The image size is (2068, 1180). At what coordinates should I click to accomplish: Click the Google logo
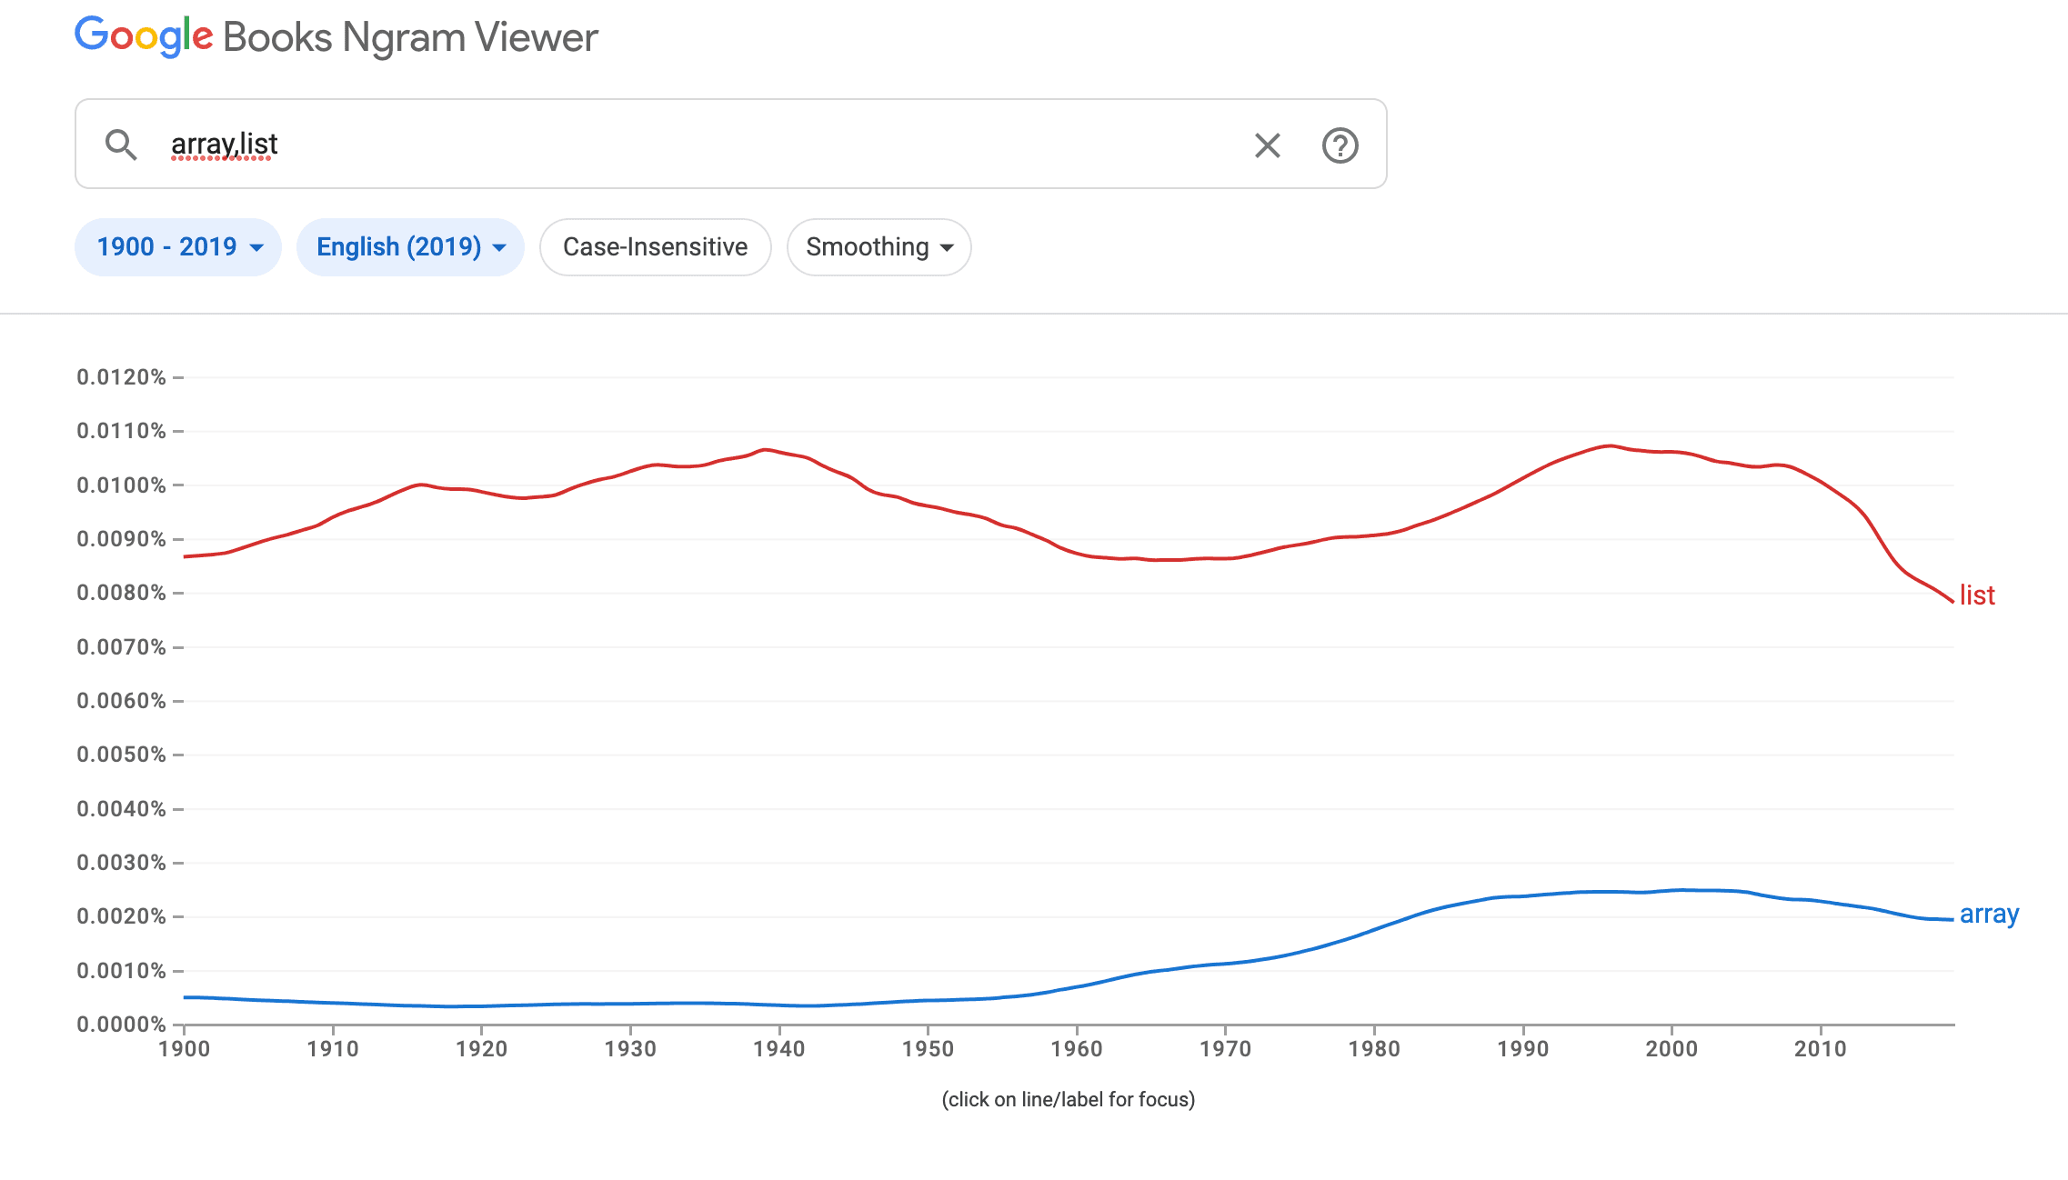tap(143, 36)
